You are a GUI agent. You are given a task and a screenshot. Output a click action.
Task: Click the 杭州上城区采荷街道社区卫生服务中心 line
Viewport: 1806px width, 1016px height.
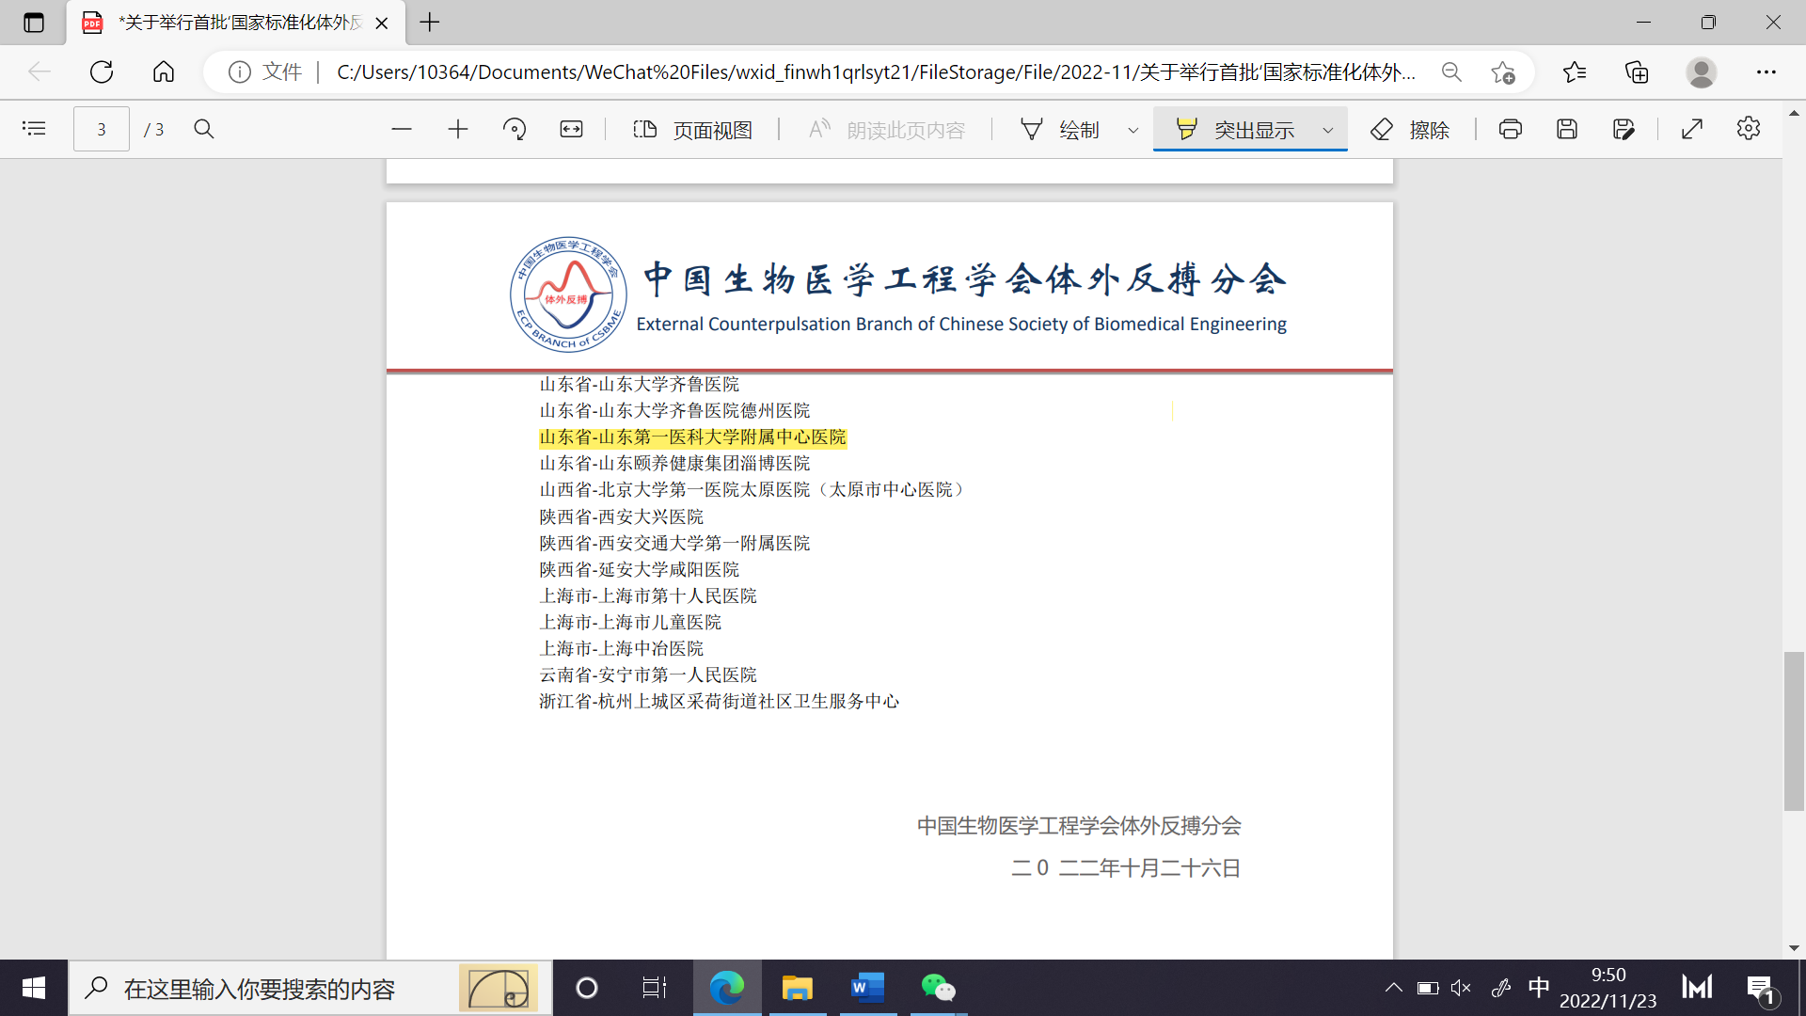(720, 702)
